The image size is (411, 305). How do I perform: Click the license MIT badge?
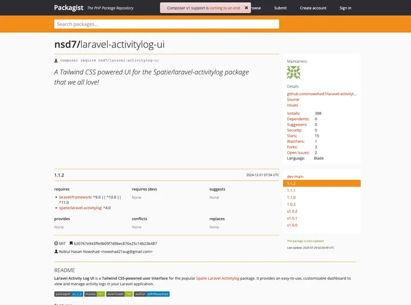(94, 294)
